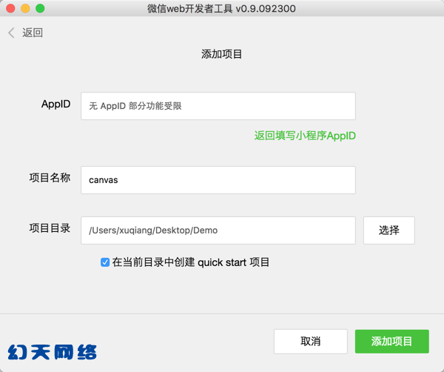This screenshot has height=372, width=444.
Task: Click the green 添加项目 button
Action: [x=392, y=342]
